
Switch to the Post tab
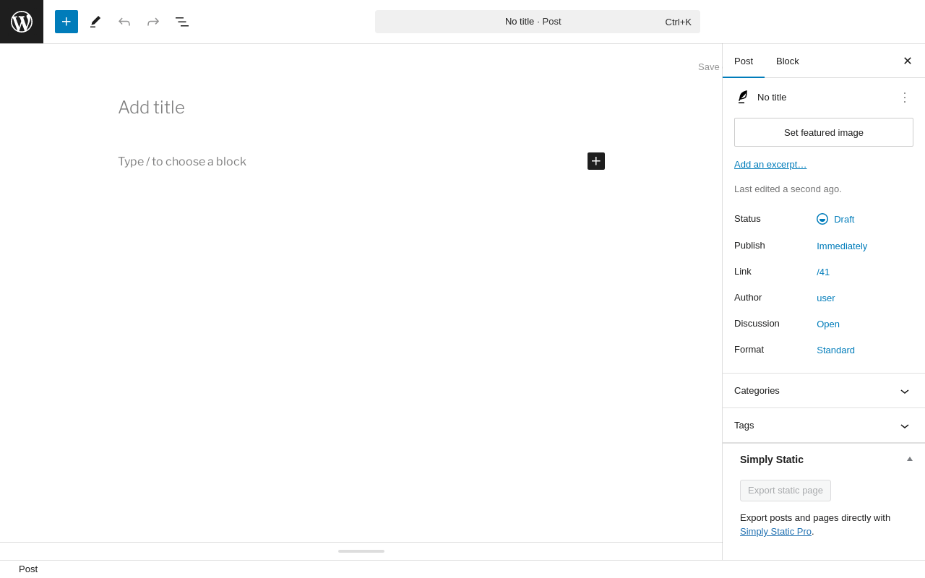point(744,61)
